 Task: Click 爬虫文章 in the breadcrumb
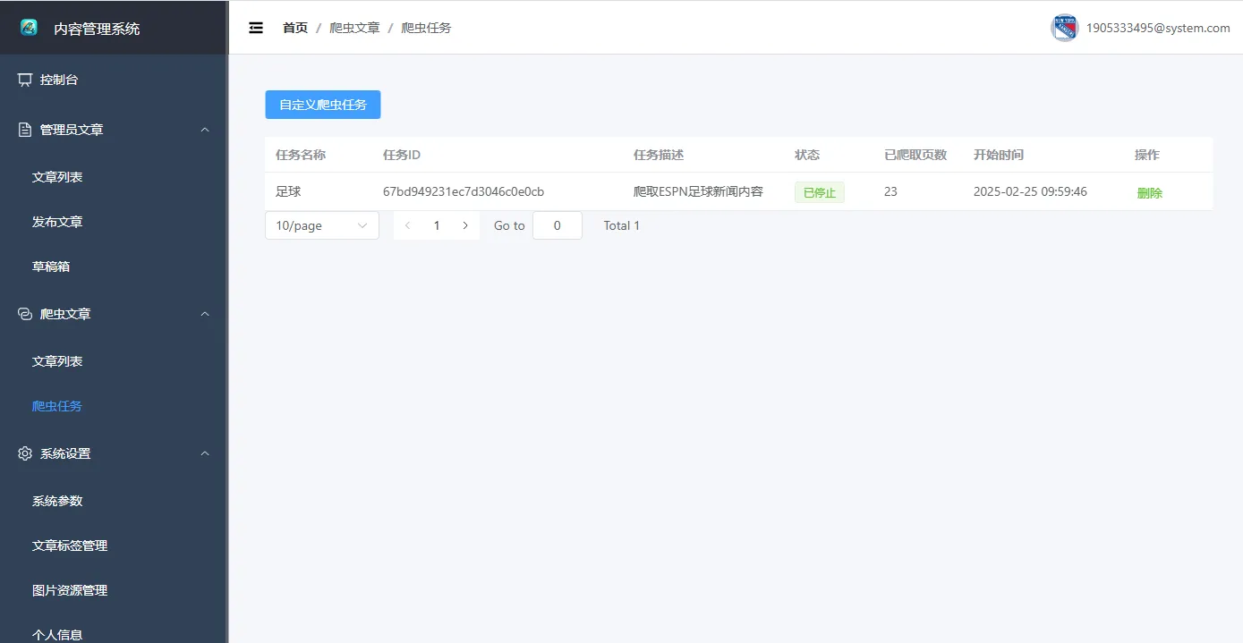tap(354, 28)
